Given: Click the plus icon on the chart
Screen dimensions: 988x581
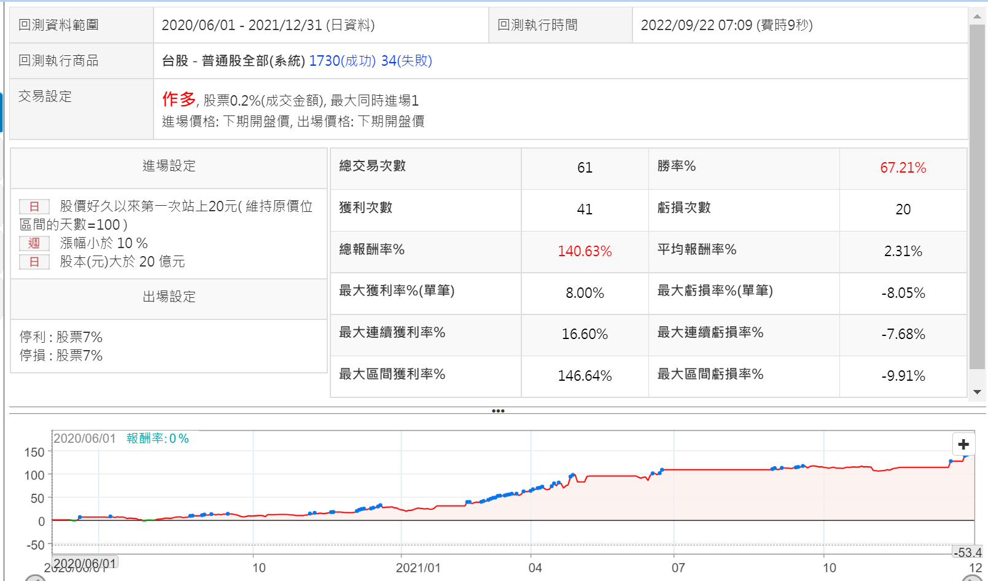Looking at the screenshot, I should 963,444.
